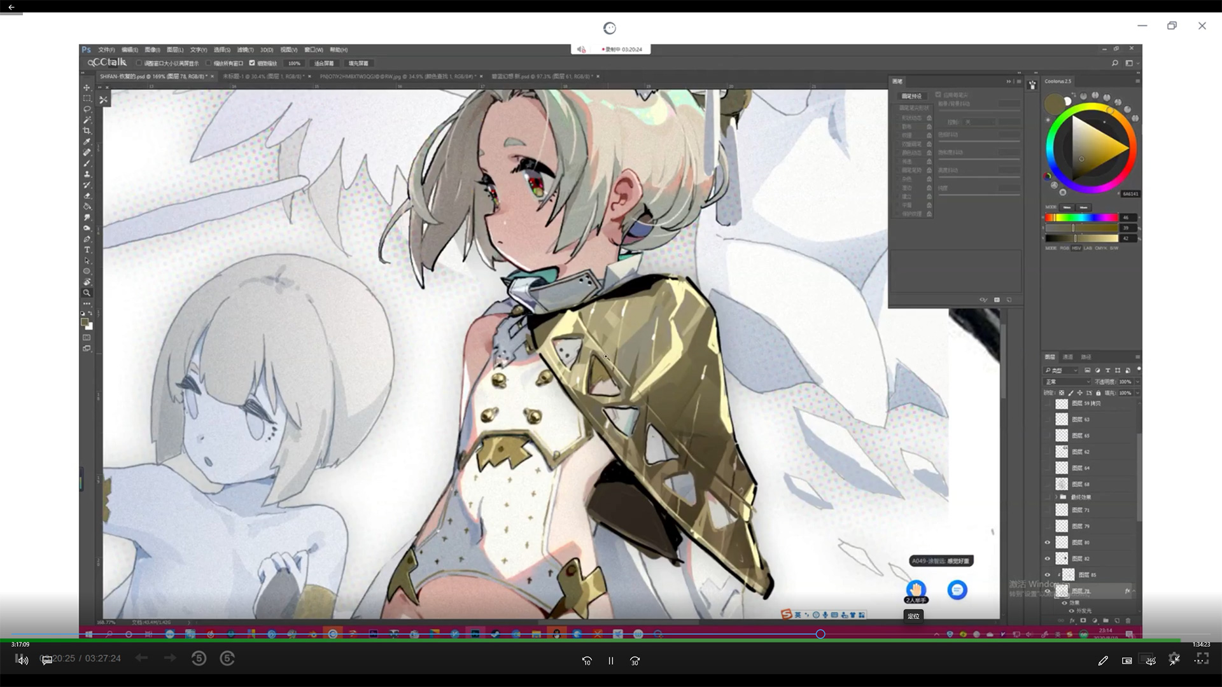The height and width of the screenshot is (687, 1222).
Task: Toggle zoom all windows checkbox
Action: pos(208,63)
